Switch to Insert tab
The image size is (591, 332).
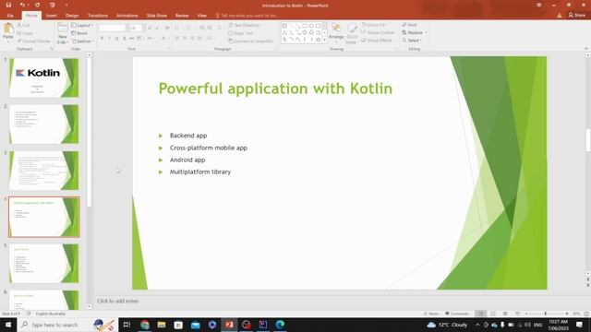point(52,16)
